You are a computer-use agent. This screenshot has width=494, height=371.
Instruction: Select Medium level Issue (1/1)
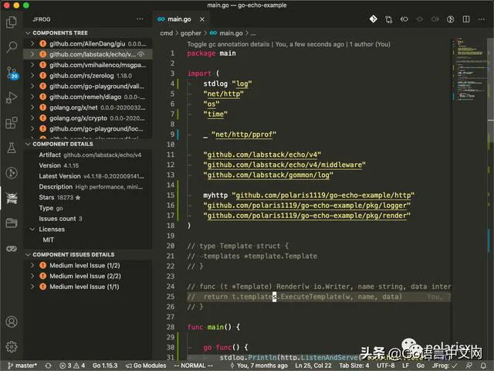coord(88,287)
